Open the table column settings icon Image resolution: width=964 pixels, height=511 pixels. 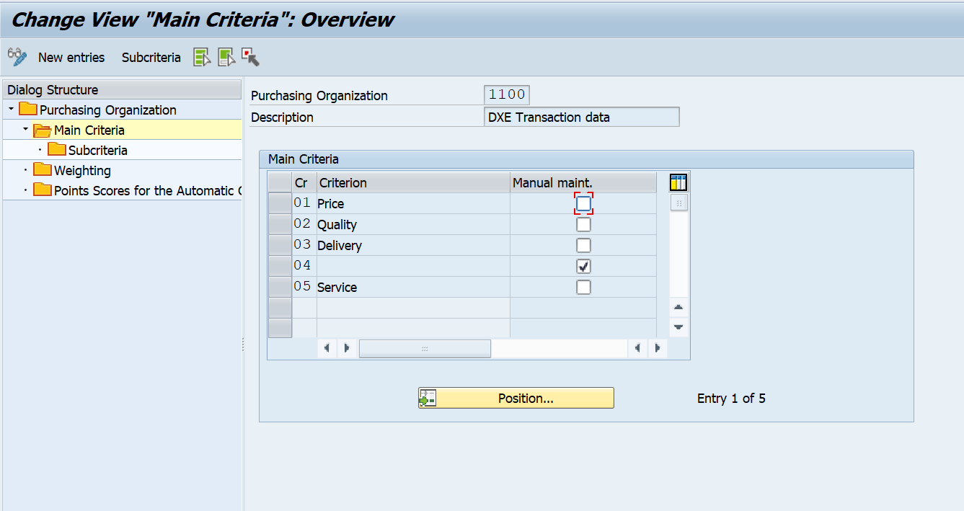tap(678, 182)
